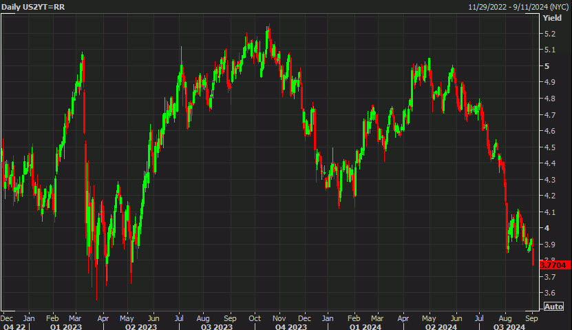The image size is (572, 330).
Task: Click the 5.2 yield axis value
Action: (x=549, y=34)
